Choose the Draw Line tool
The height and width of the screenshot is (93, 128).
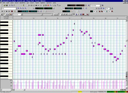6,14
